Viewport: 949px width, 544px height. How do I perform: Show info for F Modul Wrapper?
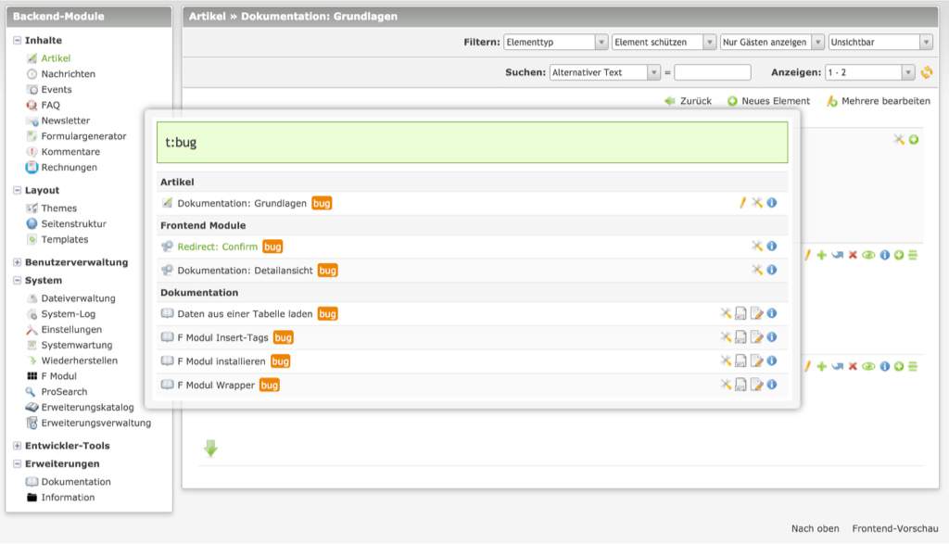(772, 385)
